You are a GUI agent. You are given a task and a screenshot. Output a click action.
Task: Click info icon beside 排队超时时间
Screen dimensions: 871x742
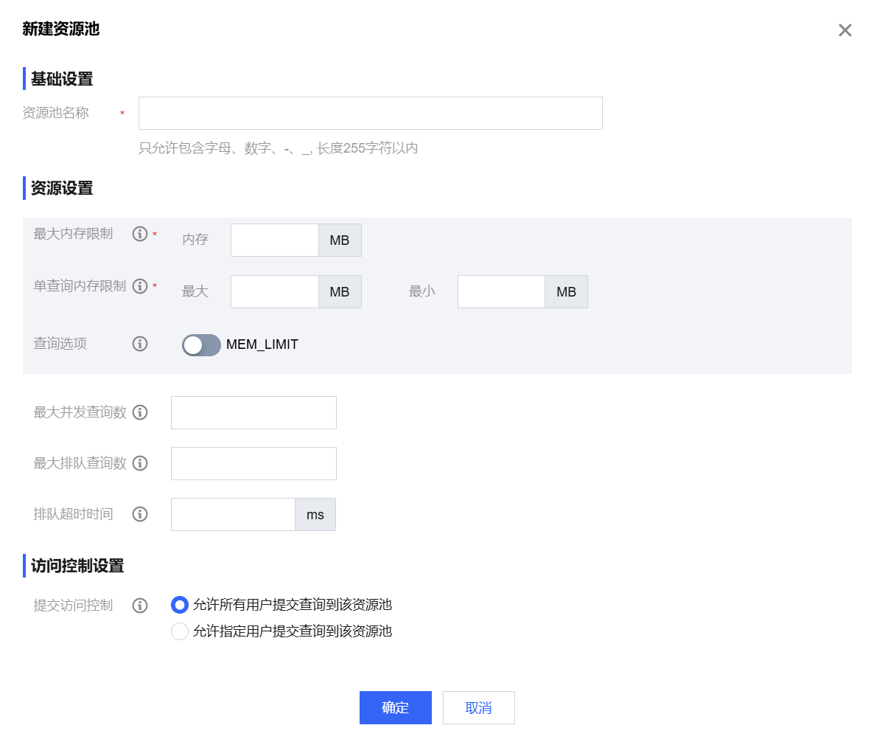pyautogui.click(x=140, y=514)
